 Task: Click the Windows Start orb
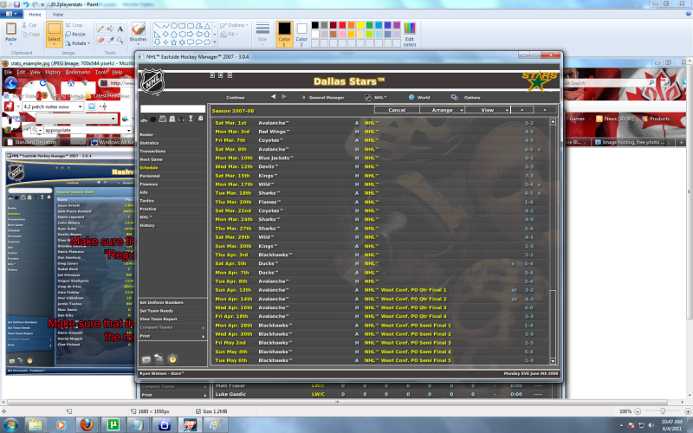click(x=10, y=425)
